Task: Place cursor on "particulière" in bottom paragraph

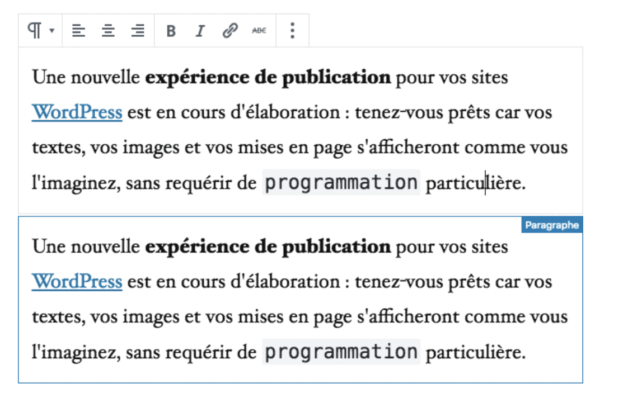Action: click(475, 353)
